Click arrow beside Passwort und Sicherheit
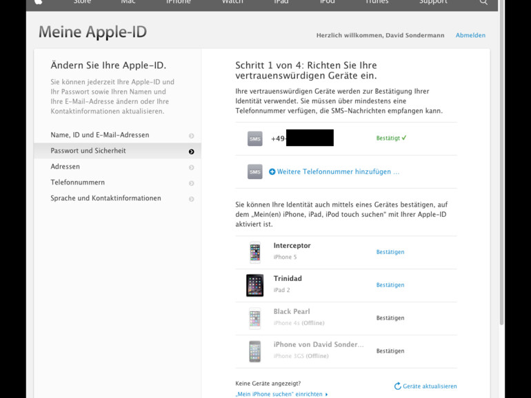531x398 pixels. tap(191, 151)
